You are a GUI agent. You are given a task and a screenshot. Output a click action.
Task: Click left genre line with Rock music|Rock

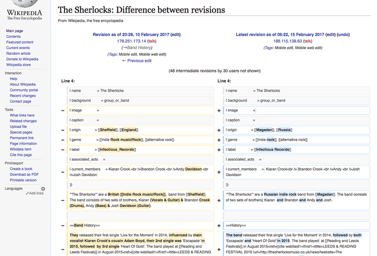click(x=140, y=140)
